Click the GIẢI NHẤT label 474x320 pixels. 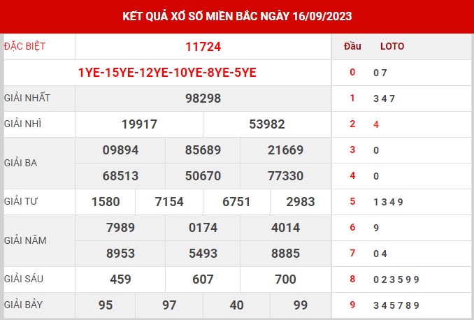[27, 98]
